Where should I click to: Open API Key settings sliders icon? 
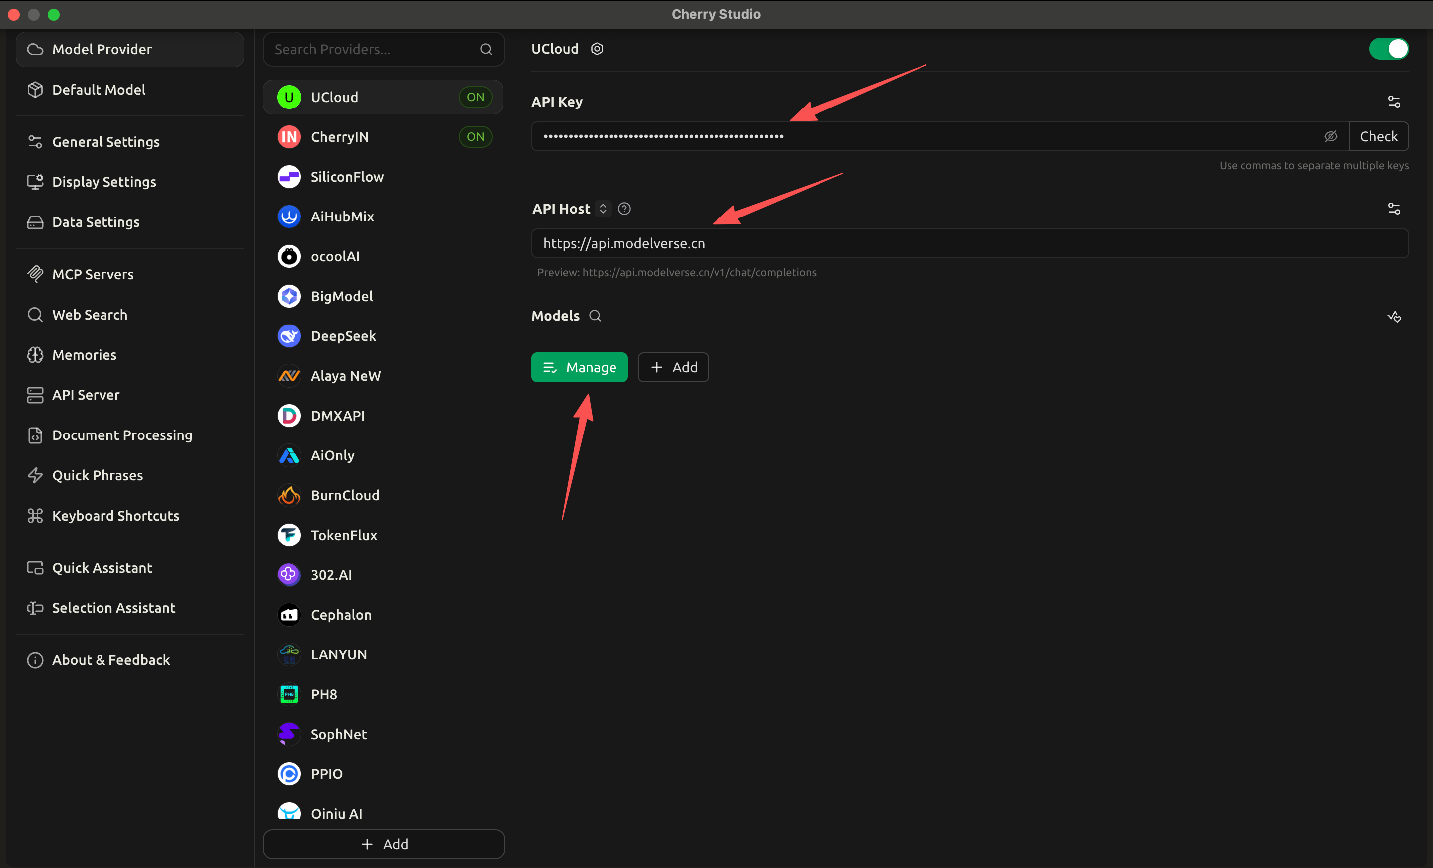(1394, 102)
